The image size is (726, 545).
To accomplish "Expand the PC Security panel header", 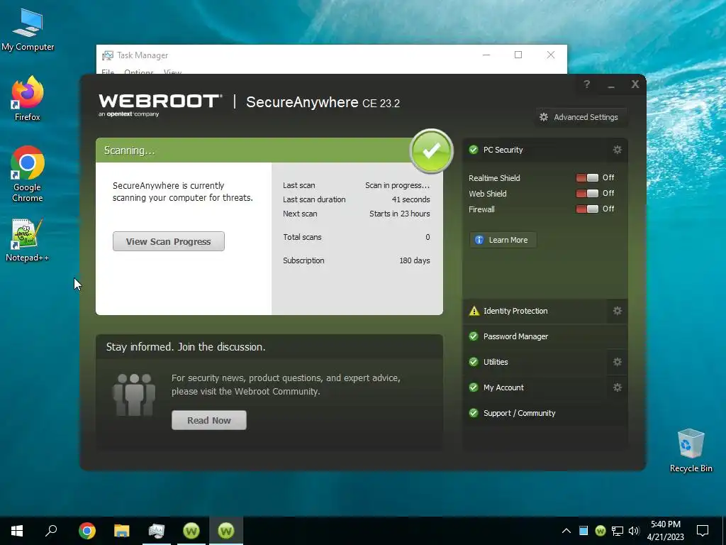I will tap(535, 150).
